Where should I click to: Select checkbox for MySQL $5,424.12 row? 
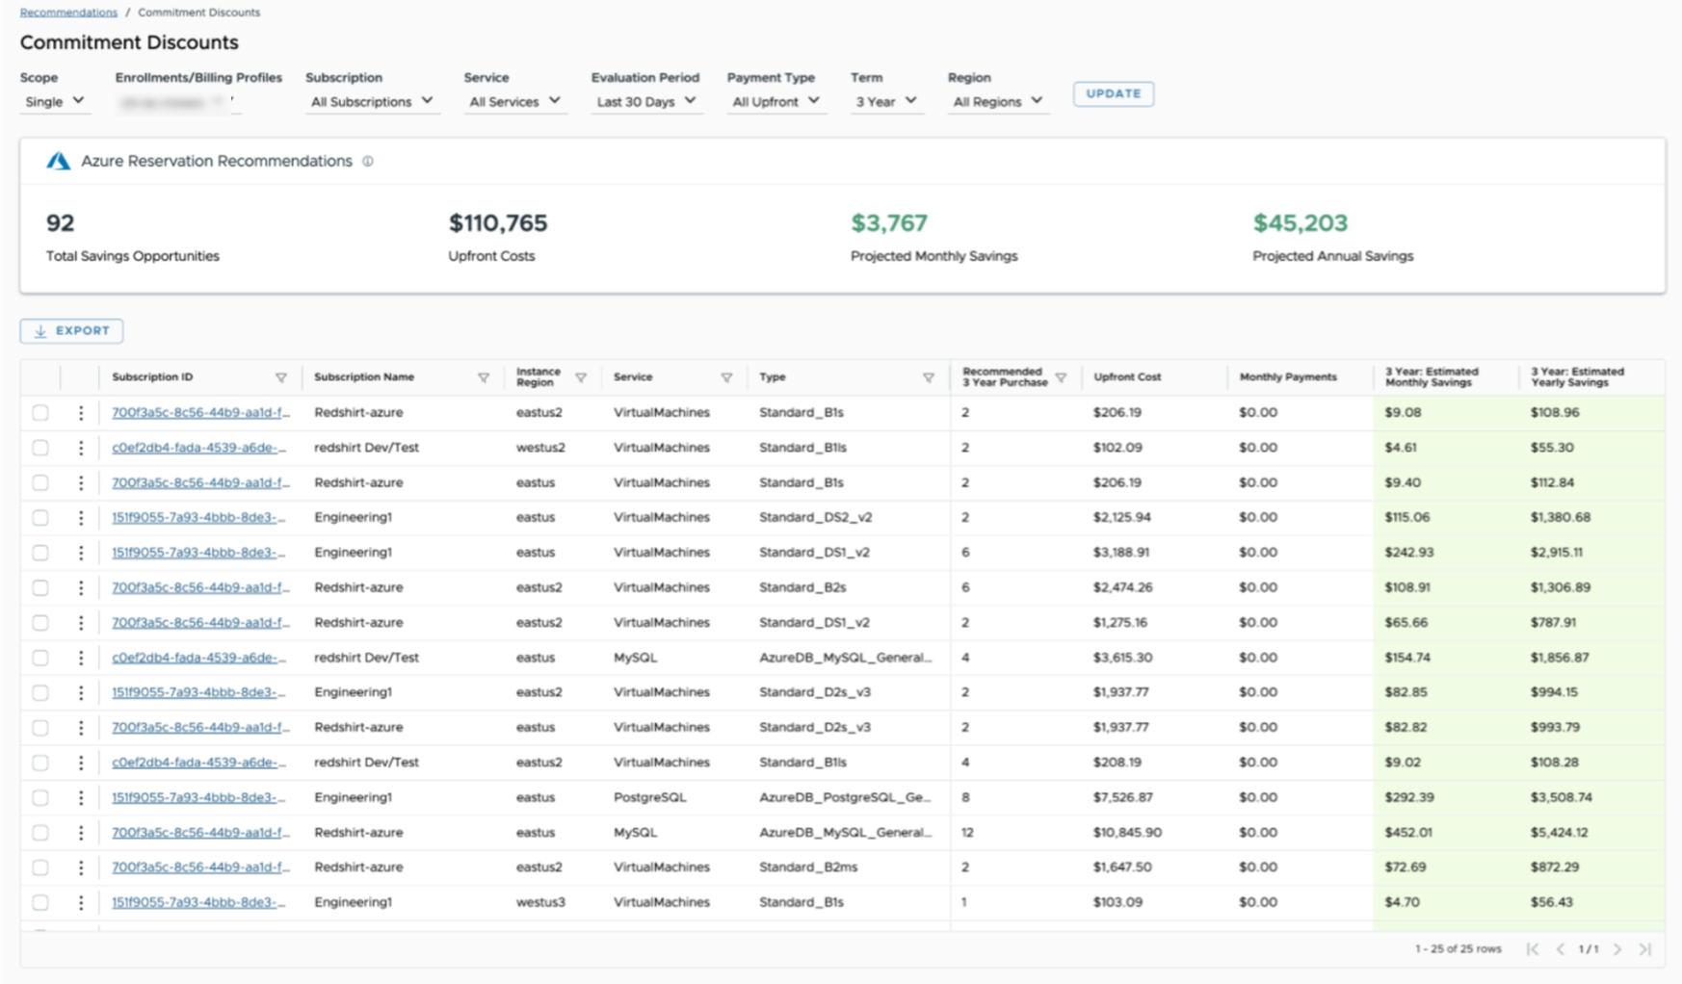(40, 833)
